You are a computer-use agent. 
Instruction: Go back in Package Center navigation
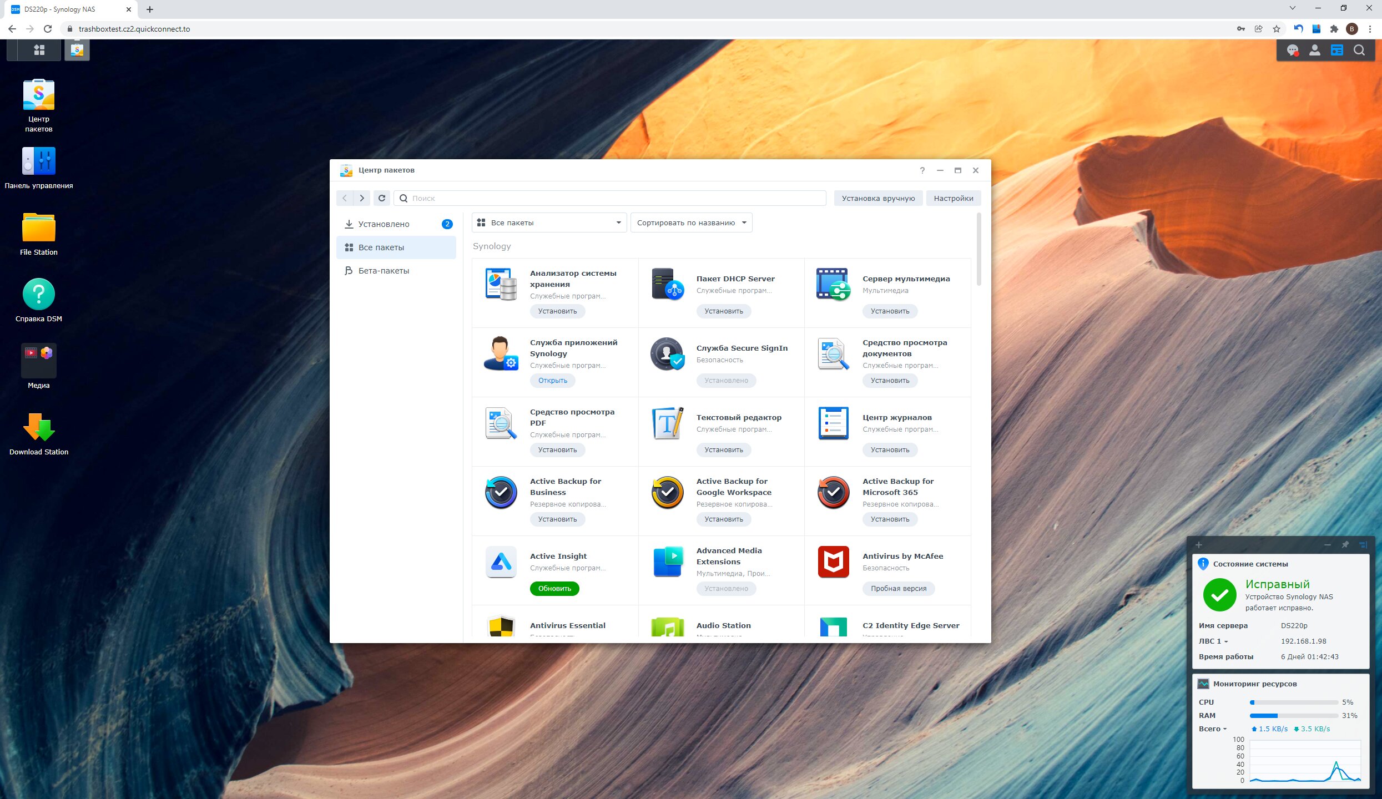click(x=345, y=198)
